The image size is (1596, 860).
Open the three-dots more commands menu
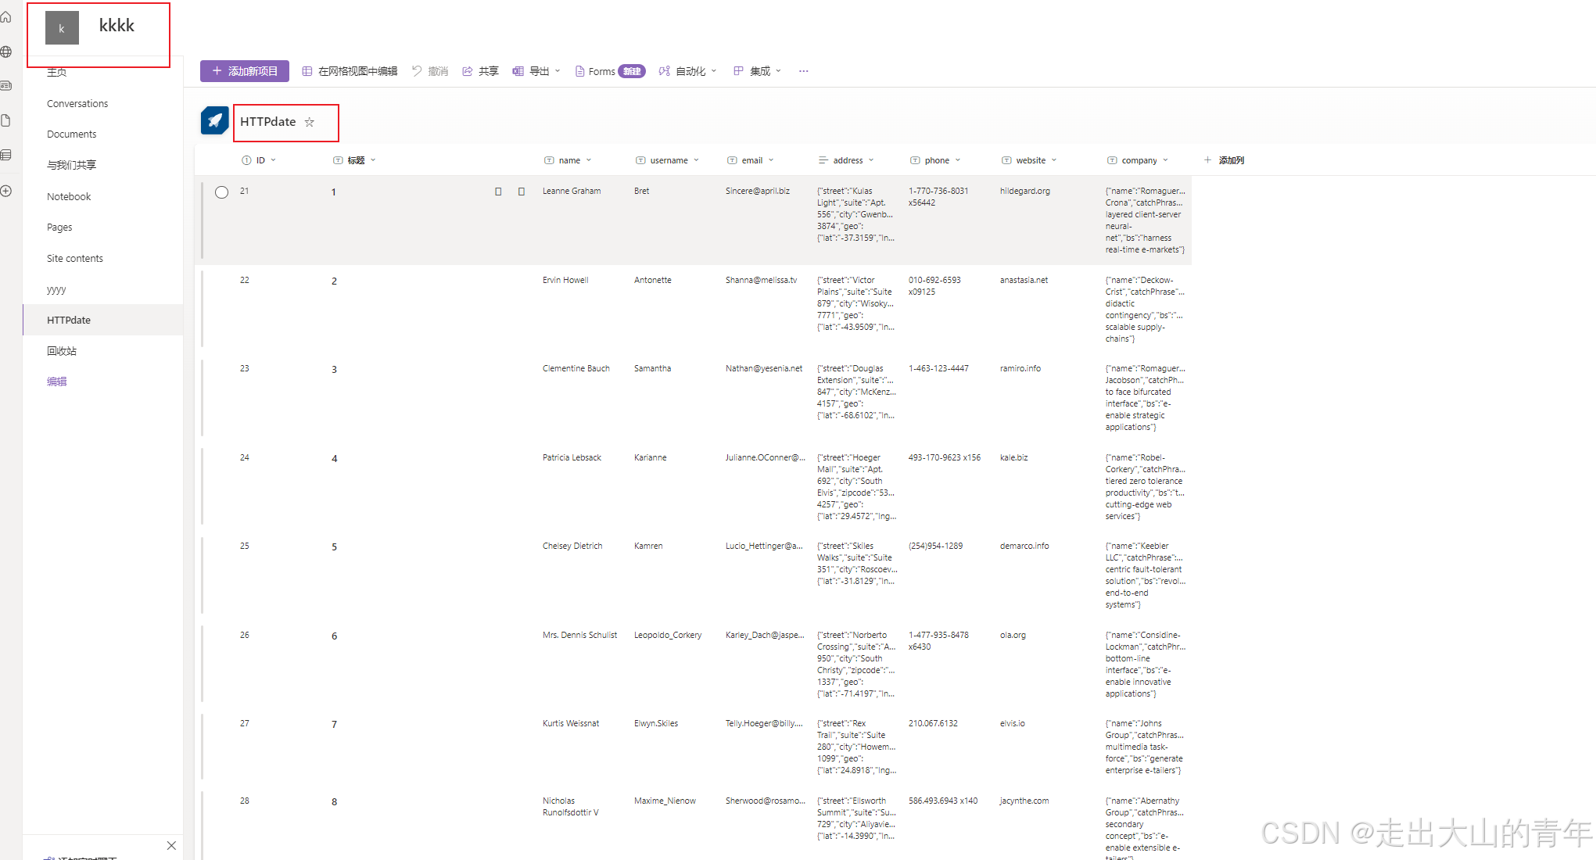803,71
